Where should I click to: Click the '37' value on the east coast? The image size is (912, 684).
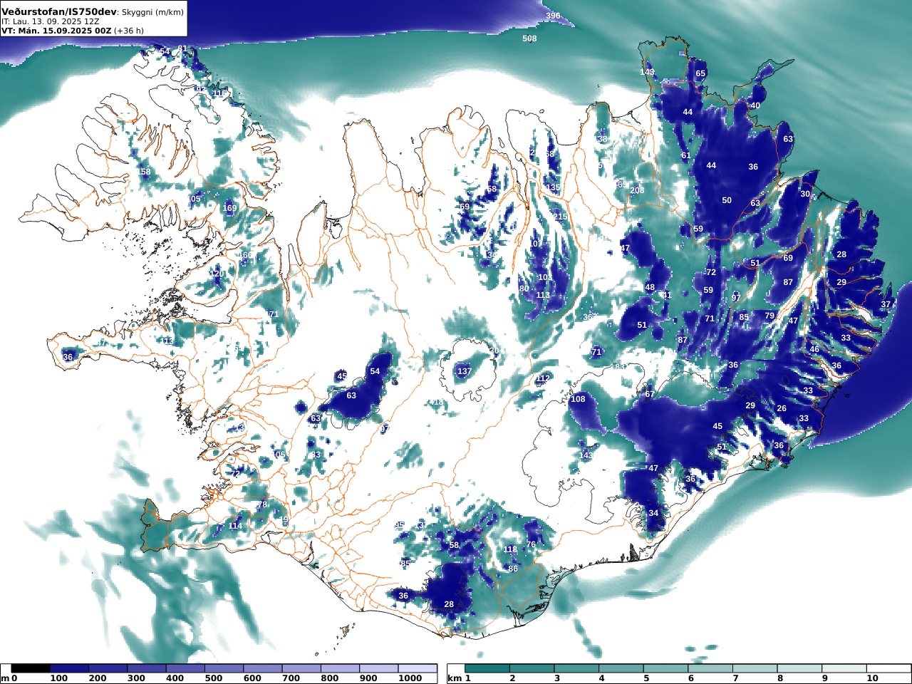tap(886, 304)
